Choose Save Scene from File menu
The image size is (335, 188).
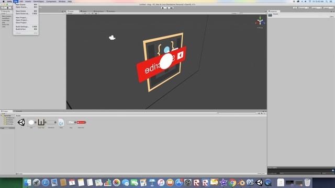click(26, 11)
